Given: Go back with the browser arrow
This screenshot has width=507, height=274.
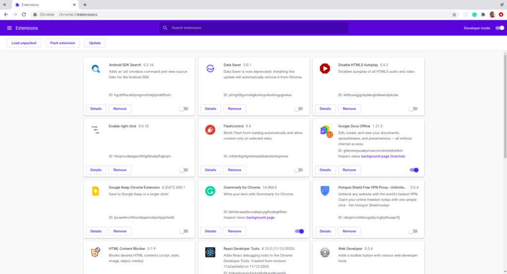Looking at the screenshot, I should click(6, 14).
